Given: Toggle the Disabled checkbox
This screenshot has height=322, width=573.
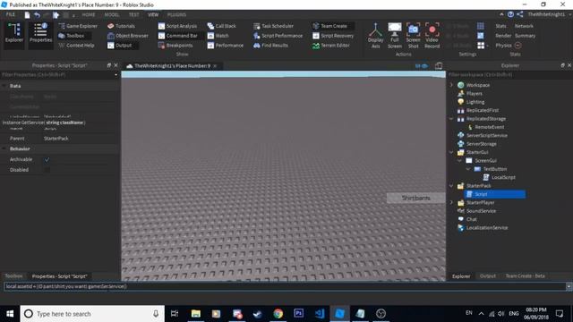Looking at the screenshot, I should [x=47, y=170].
